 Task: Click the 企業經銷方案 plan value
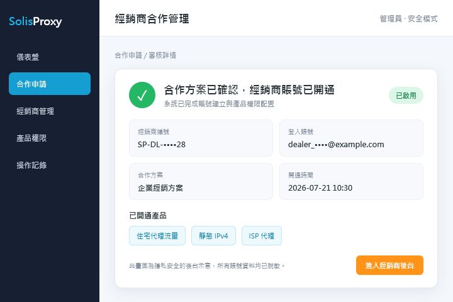[x=160, y=188]
